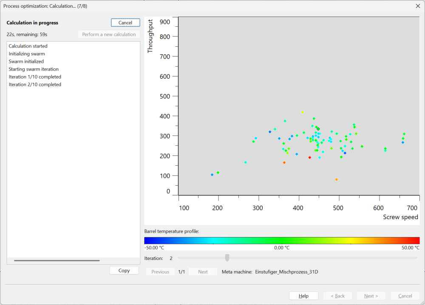Click Cancel beside Calculation in progress
The width and height of the screenshot is (425, 305).
click(125, 23)
